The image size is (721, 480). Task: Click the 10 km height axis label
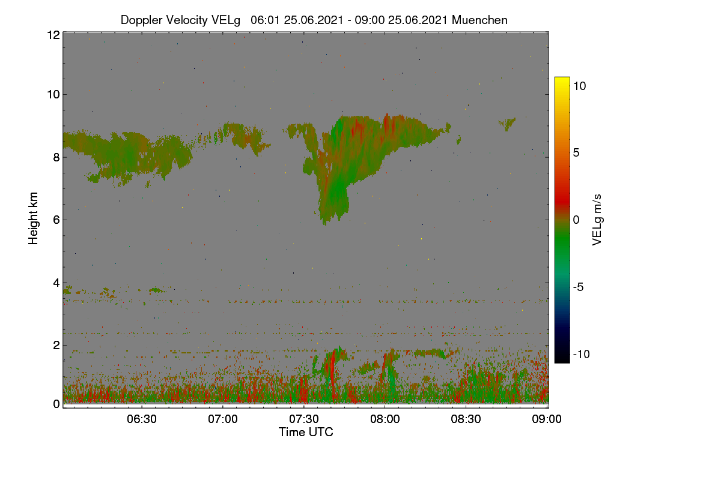point(53,94)
